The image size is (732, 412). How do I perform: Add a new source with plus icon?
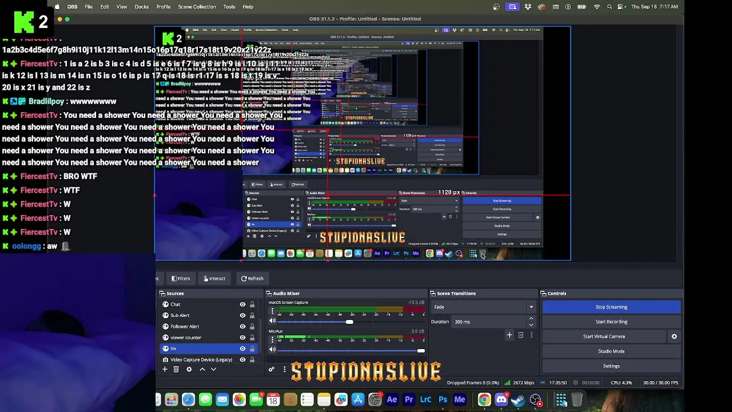[165, 369]
